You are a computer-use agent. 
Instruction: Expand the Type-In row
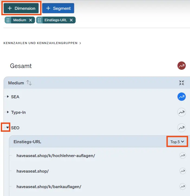(8, 112)
